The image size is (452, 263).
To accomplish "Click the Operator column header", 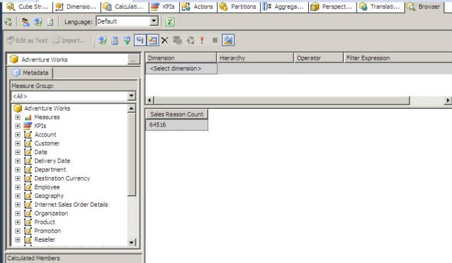I will pyautogui.click(x=319, y=58).
